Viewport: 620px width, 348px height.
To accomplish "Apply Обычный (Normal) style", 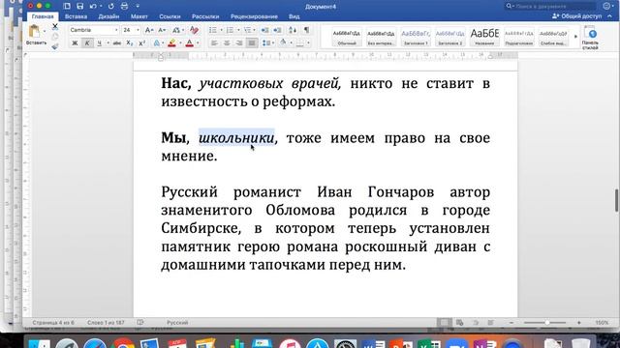I will (347, 37).
